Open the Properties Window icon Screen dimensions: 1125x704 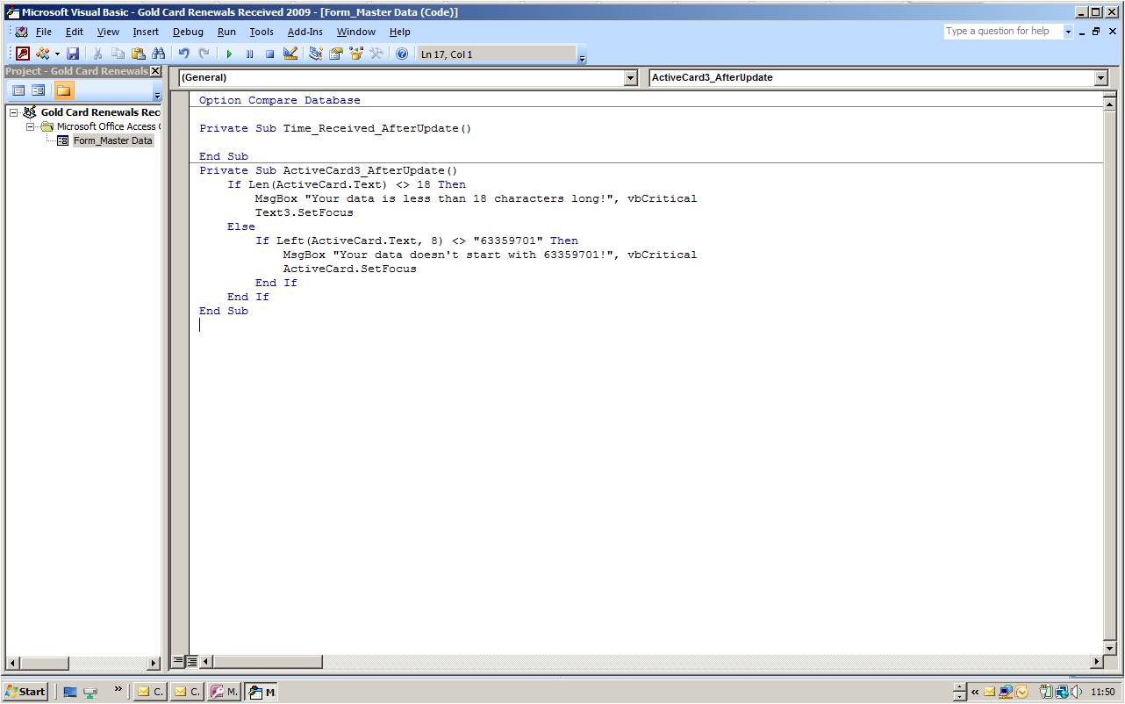pyautogui.click(x=336, y=54)
